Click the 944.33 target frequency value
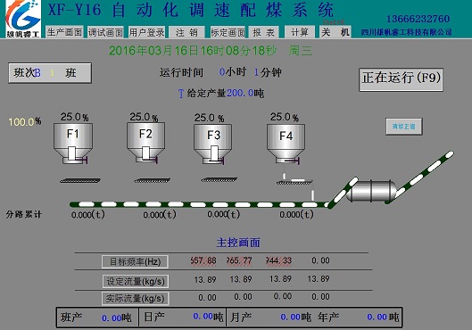 [278, 260]
